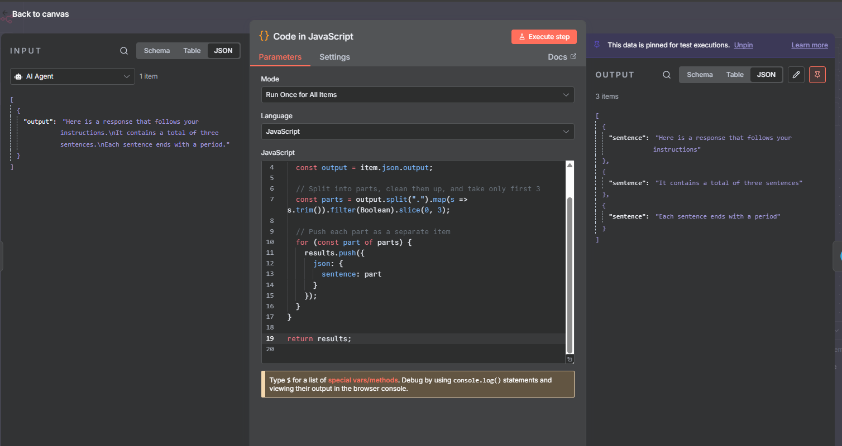Expand the Mode dropdown
The image size is (842, 446).
pyautogui.click(x=417, y=95)
